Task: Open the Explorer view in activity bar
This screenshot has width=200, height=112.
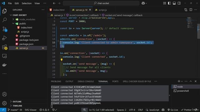Action: 4,11
